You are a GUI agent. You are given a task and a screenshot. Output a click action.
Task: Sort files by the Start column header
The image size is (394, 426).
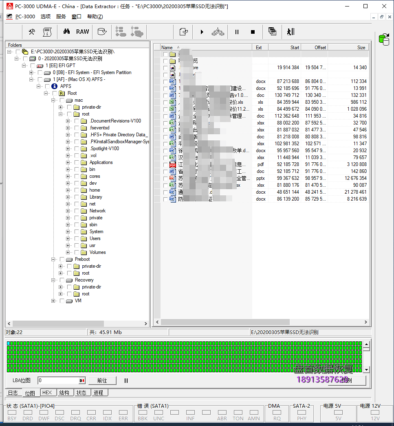[285, 48]
